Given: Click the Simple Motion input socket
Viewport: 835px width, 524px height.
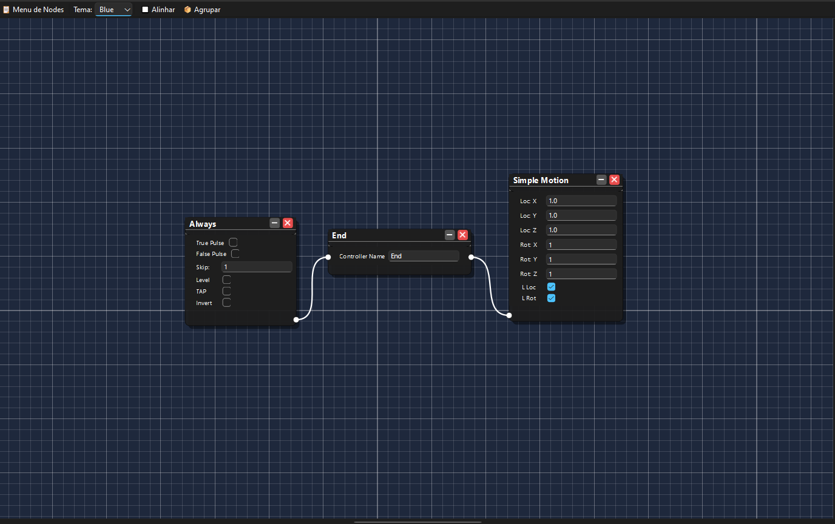Looking at the screenshot, I should pyautogui.click(x=509, y=315).
